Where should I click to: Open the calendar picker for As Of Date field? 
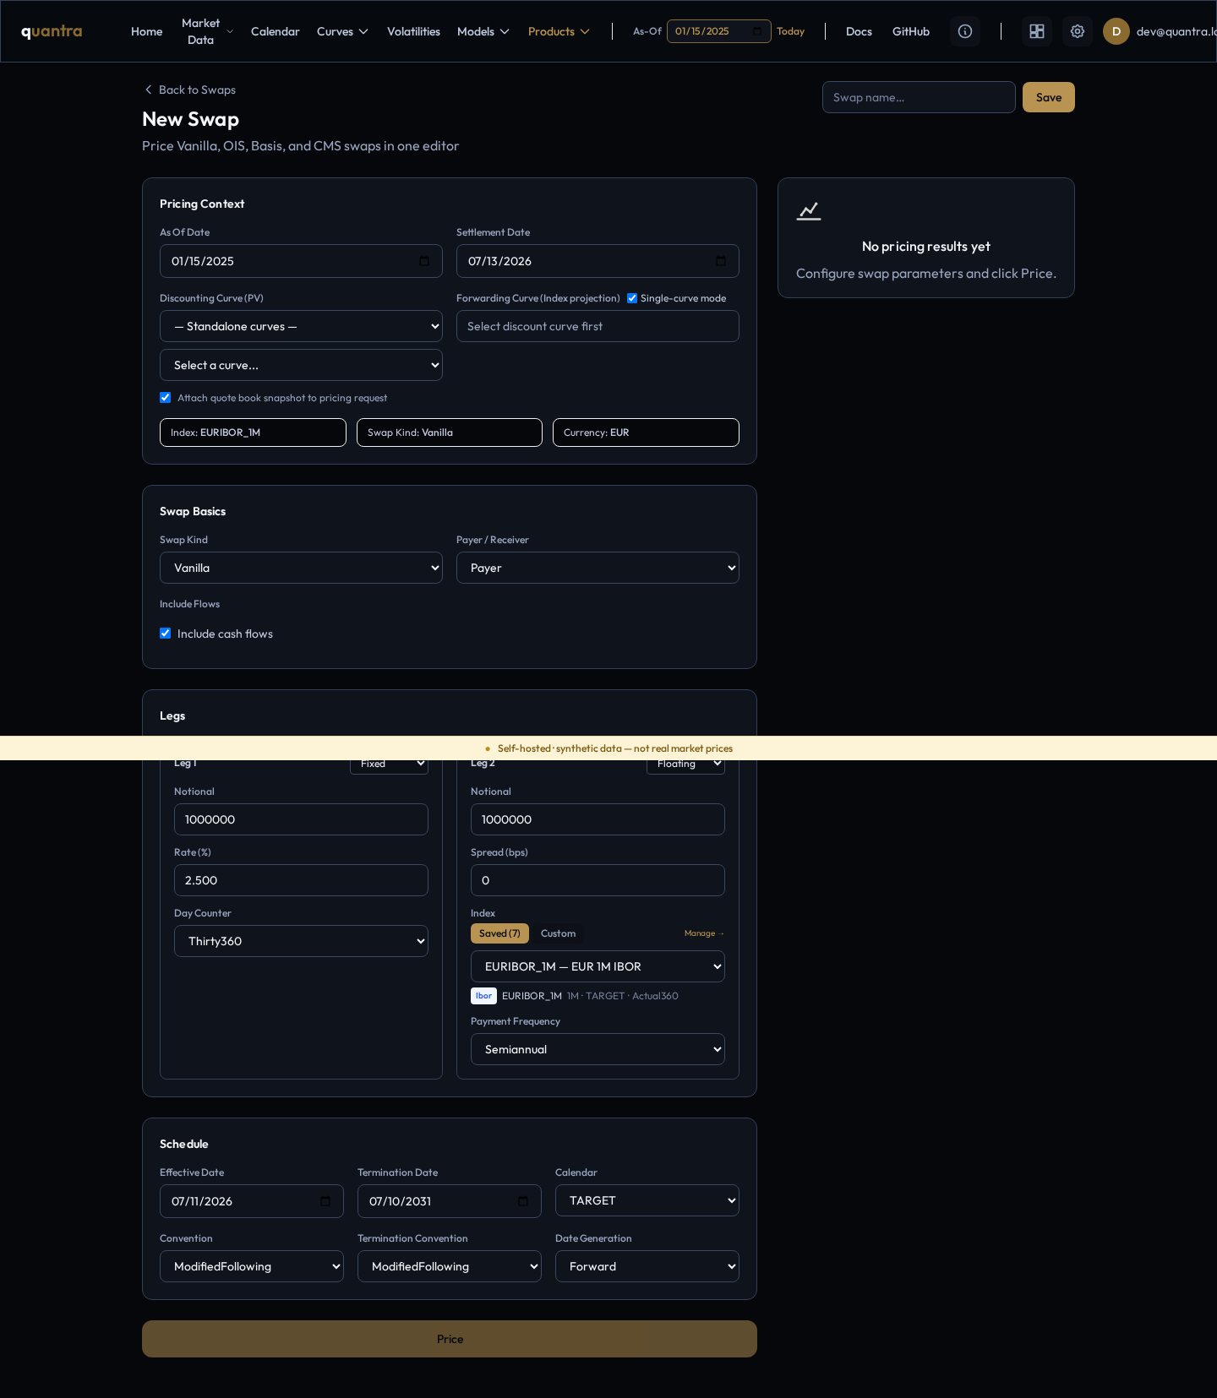click(x=424, y=261)
